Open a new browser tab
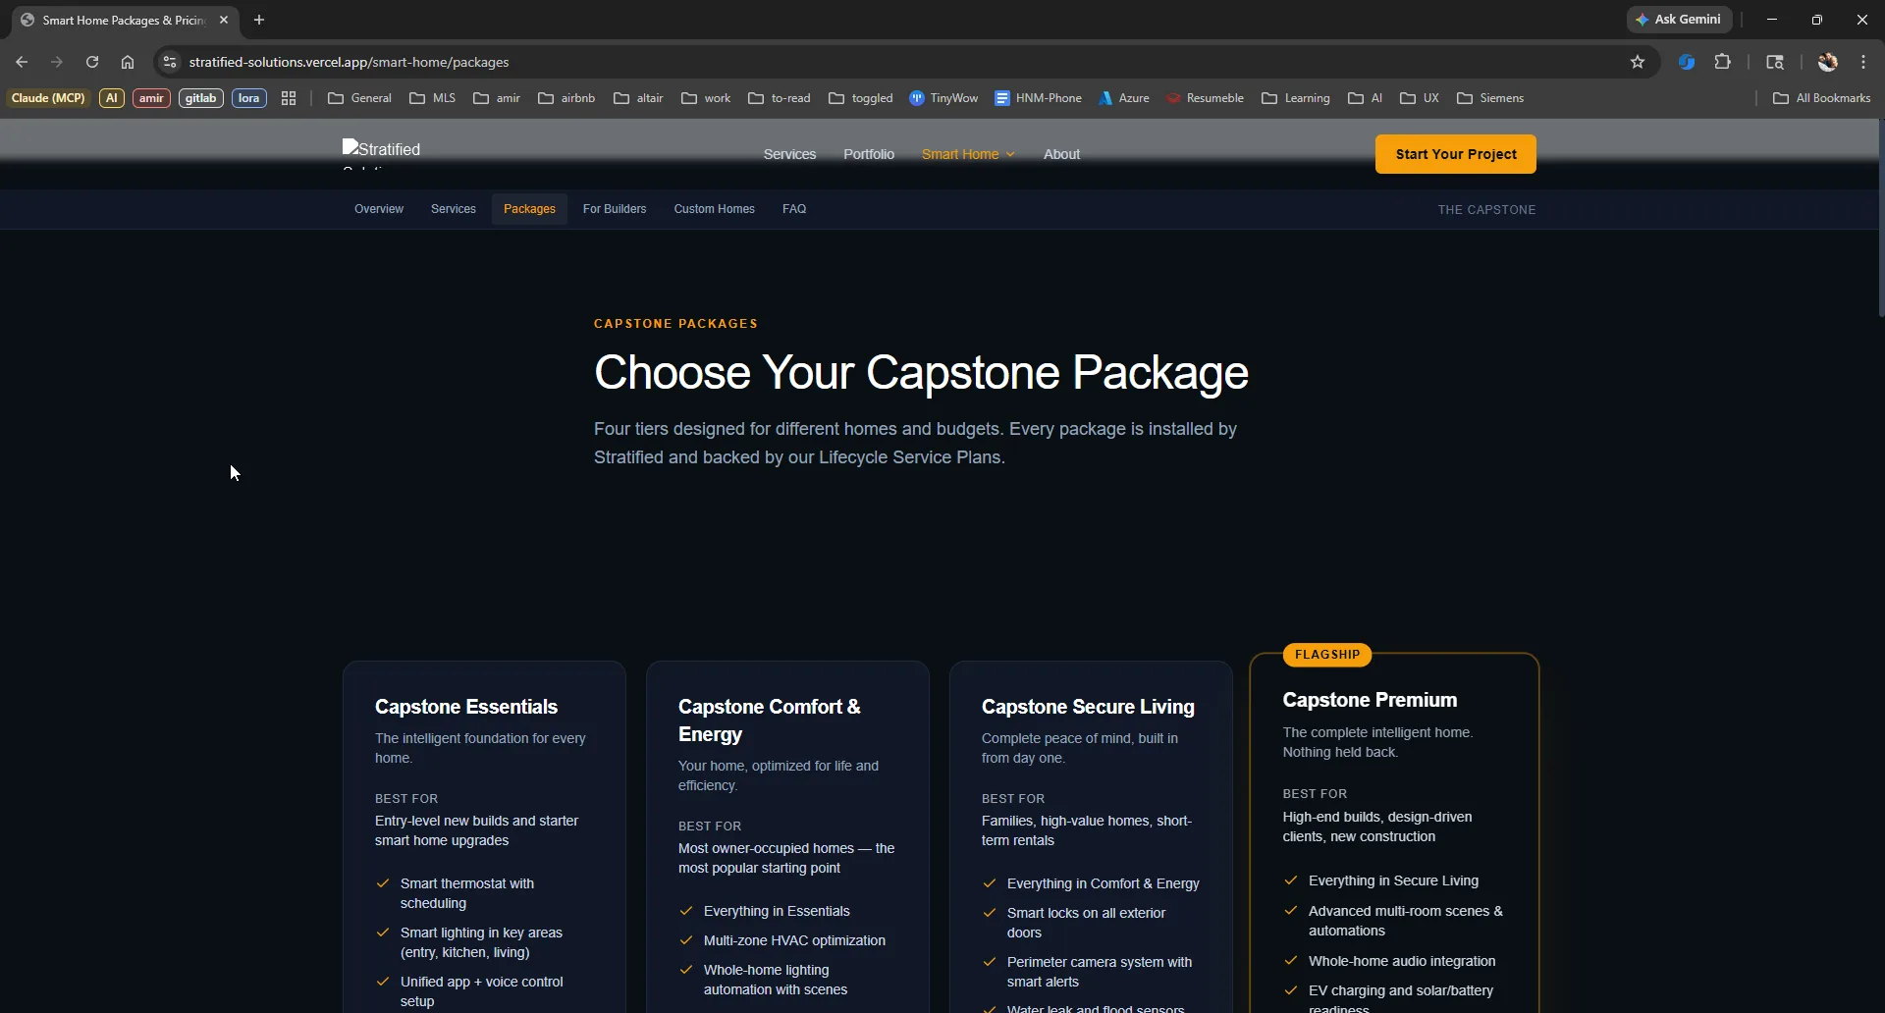 click(x=259, y=20)
